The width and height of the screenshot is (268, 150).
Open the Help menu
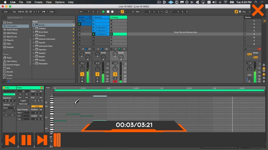(x=71, y=2)
